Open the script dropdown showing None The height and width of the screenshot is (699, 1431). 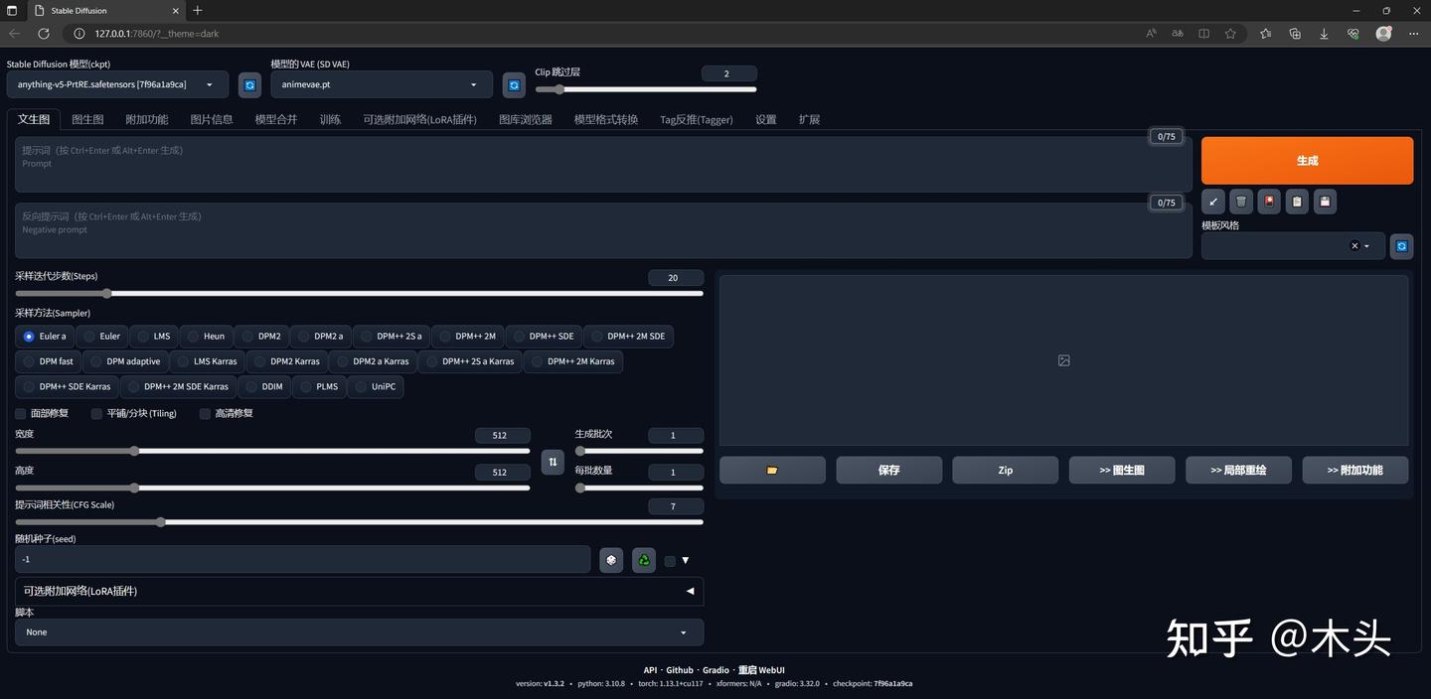pos(359,632)
